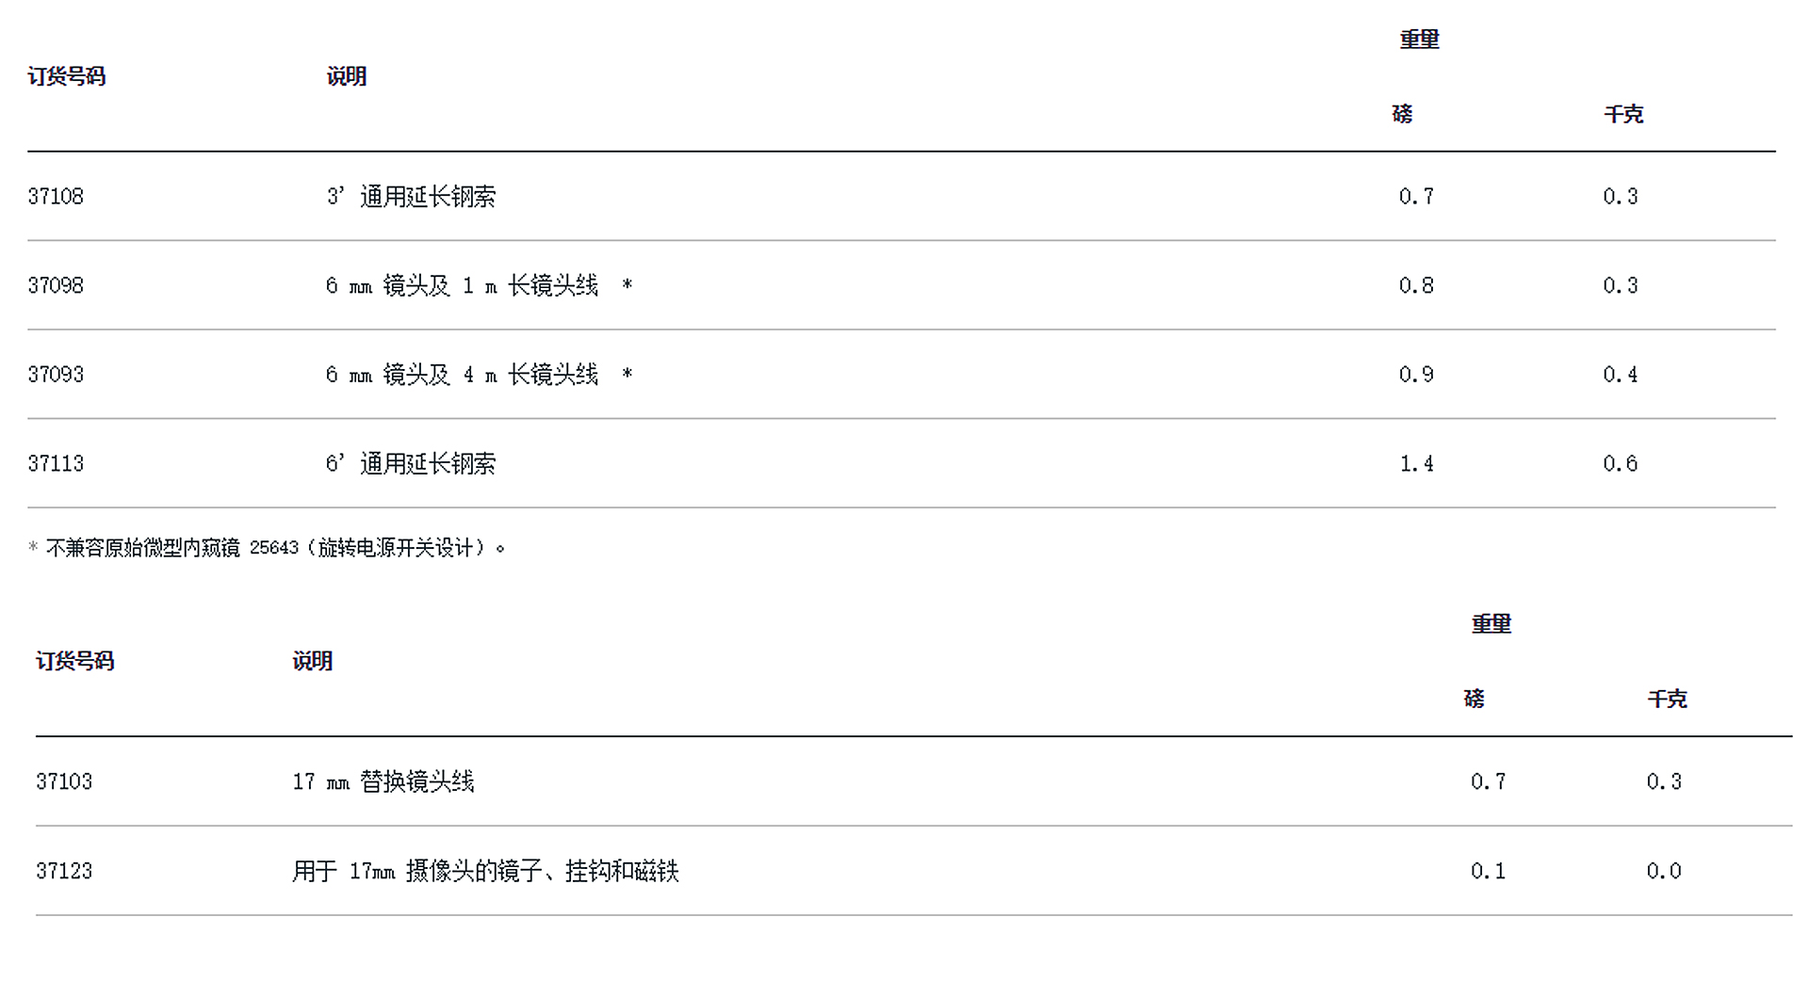Viewport: 1809px width, 981px height.
Task: Select the "6 mm 镜头及 1 m 长镜头线" description
Action: point(462,285)
